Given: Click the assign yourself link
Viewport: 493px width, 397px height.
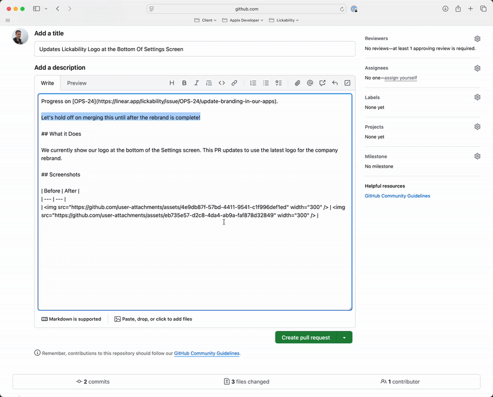Looking at the screenshot, I should click(401, 78).
